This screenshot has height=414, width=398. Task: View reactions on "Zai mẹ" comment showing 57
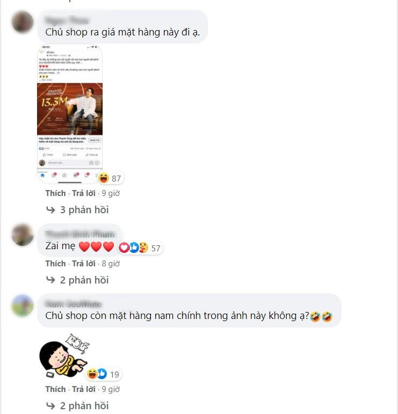140,248
